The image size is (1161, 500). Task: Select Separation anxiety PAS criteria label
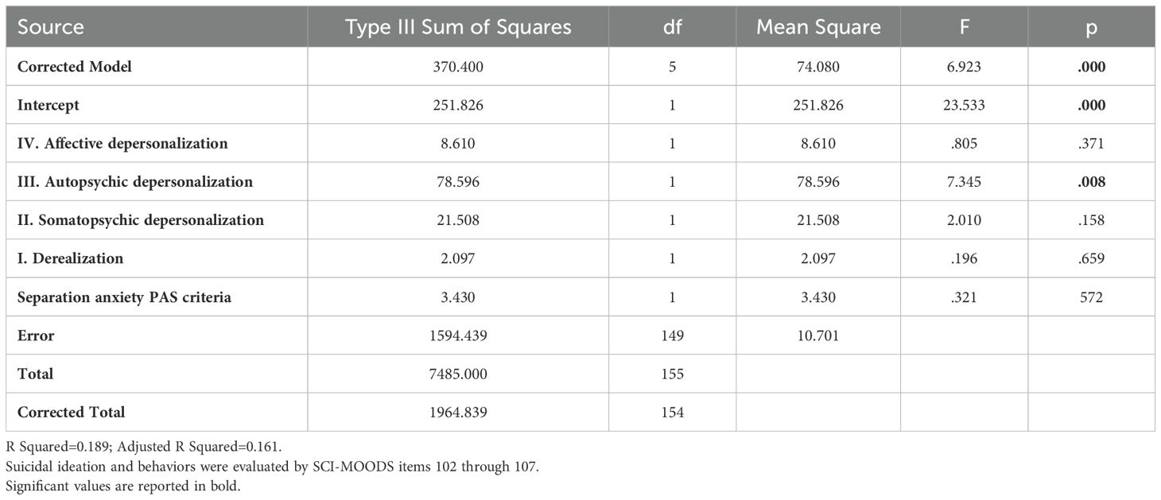(125, 297)
